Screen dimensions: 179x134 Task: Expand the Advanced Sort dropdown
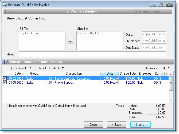click(158, 68)
